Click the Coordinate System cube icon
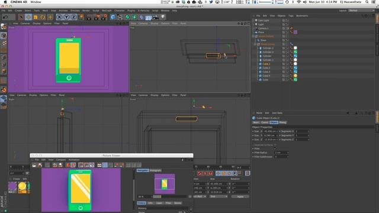This screenshot has height=213, width=379. [81, 17]
